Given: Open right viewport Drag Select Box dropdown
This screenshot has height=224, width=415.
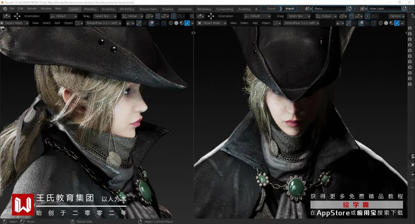Looking at the screenshot, I should pos(299,16).
